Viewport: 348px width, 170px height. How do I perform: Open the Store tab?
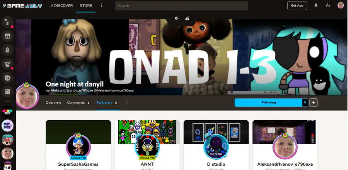[x=86, y=6]
